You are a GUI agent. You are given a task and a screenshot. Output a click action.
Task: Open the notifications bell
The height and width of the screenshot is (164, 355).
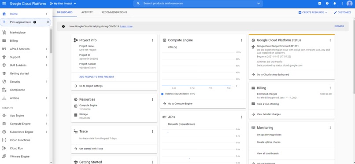pyautogui.click(x=335, y=4)
